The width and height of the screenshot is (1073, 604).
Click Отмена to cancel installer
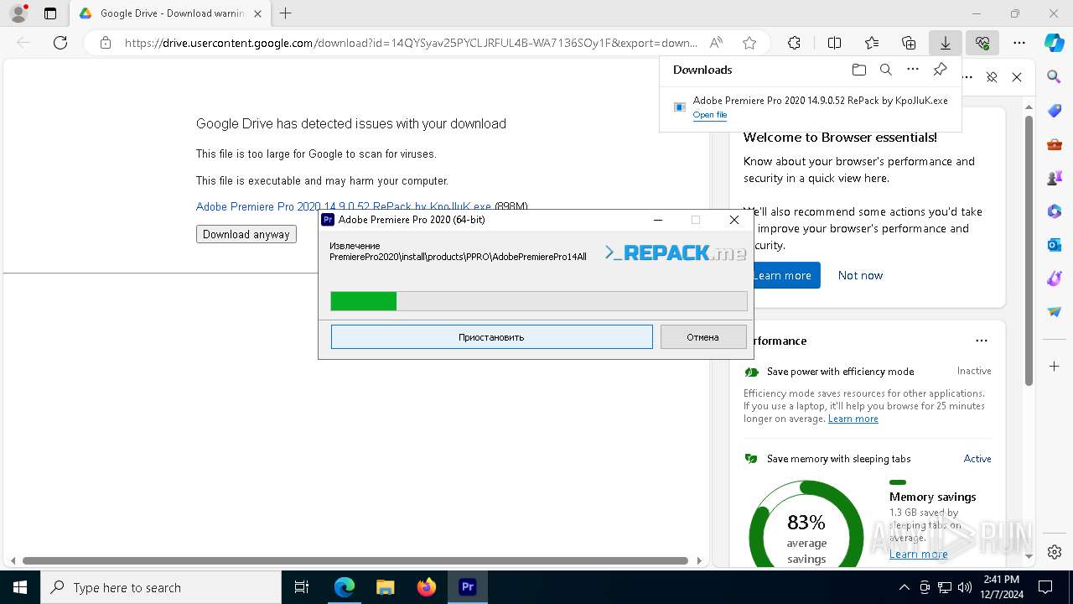702,337
